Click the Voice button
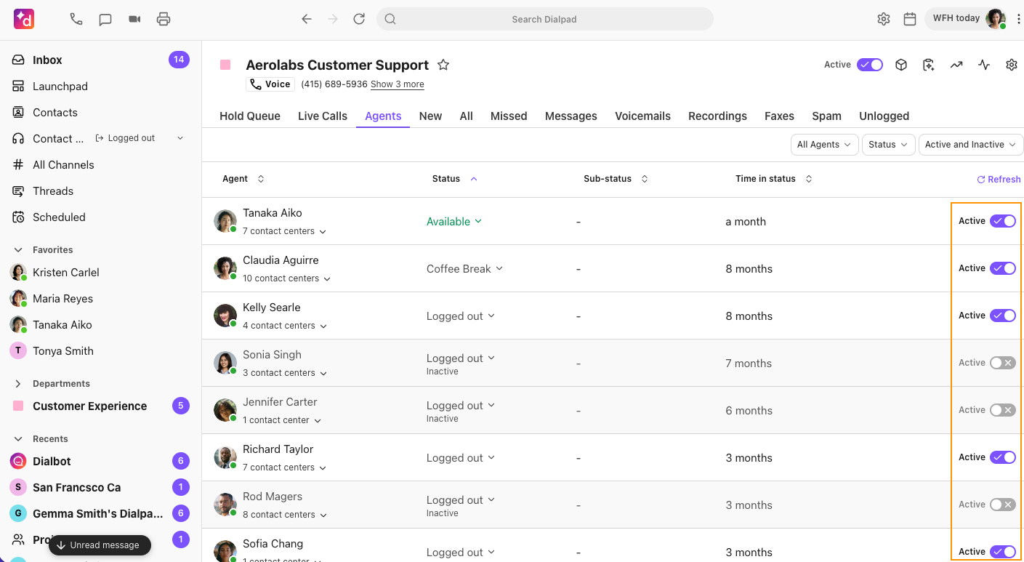This screenshot has width=1024, height=562. pyautogui.click(x=270, y=84)
